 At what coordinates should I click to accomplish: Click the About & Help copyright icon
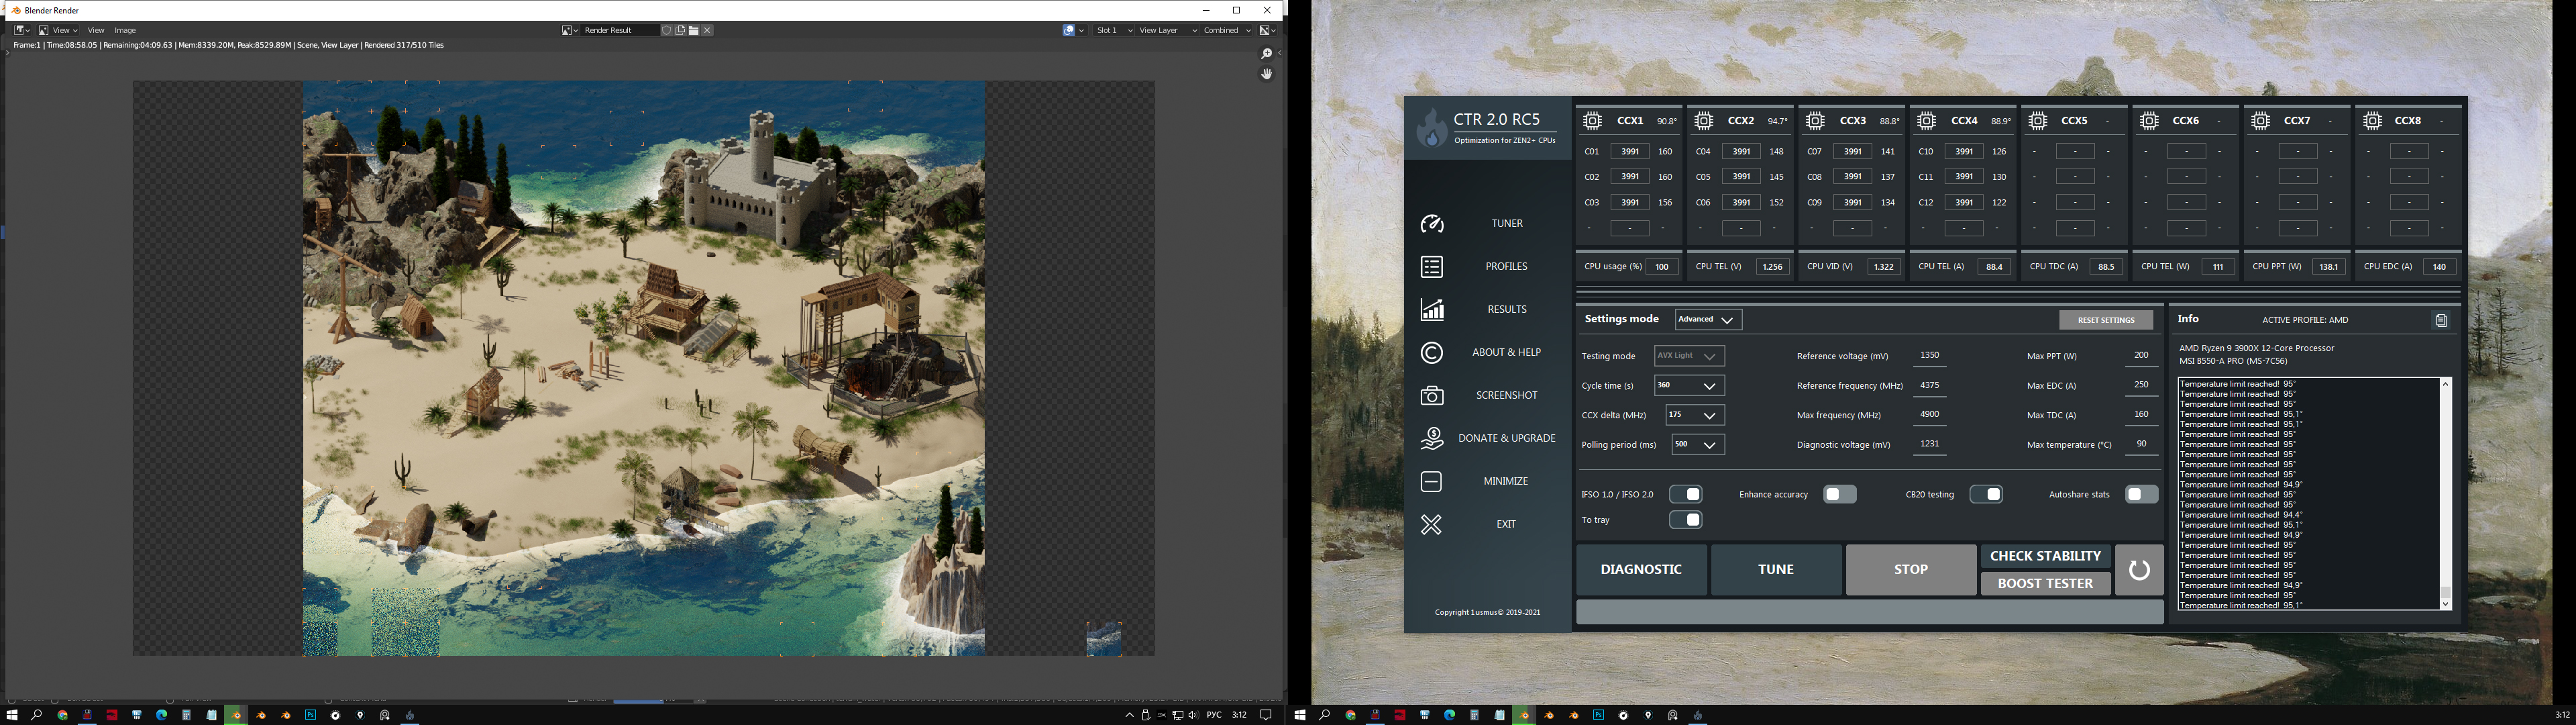(1432, 352)
